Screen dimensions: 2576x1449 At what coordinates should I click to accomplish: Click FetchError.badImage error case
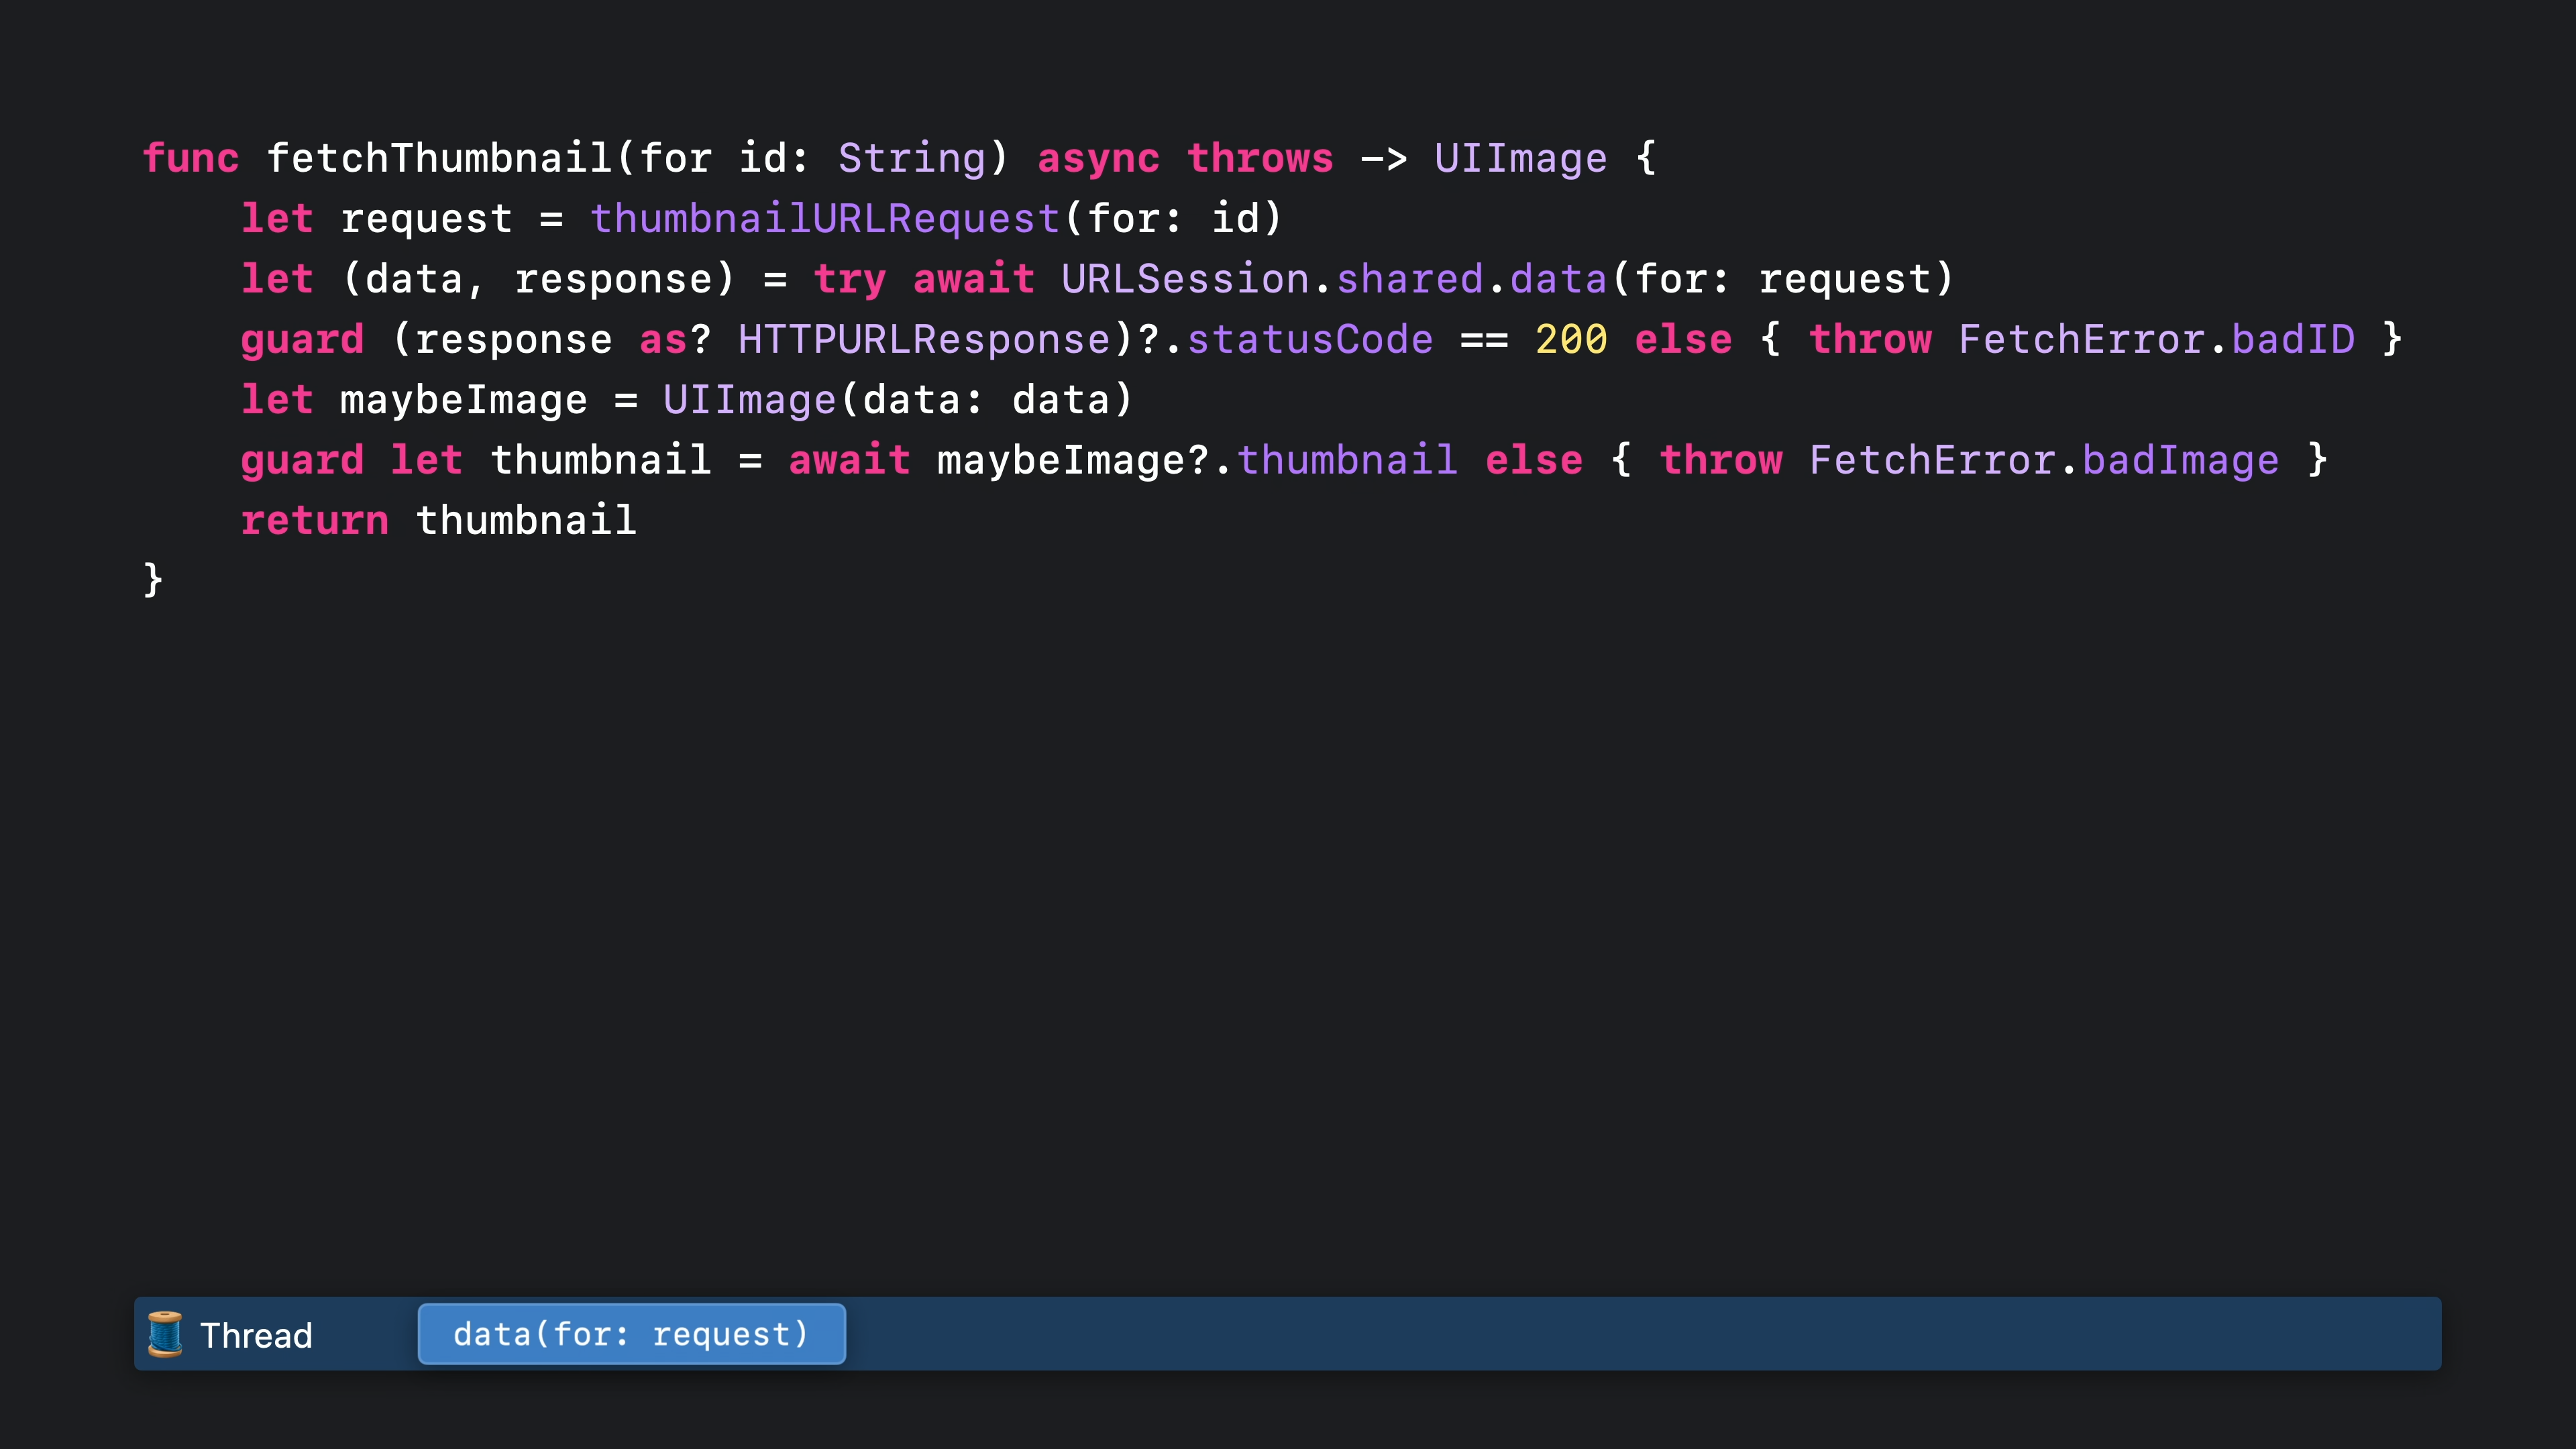[2044, 461]
